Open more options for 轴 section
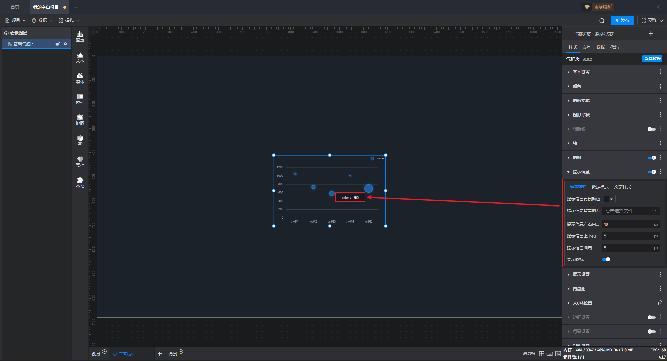 [x=660, y=143]
